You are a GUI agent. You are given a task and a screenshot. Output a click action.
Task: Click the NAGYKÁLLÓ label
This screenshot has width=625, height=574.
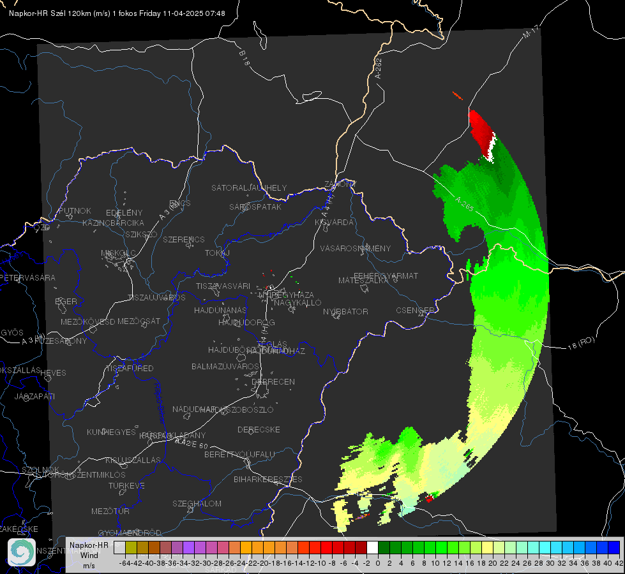coord(297,303)
